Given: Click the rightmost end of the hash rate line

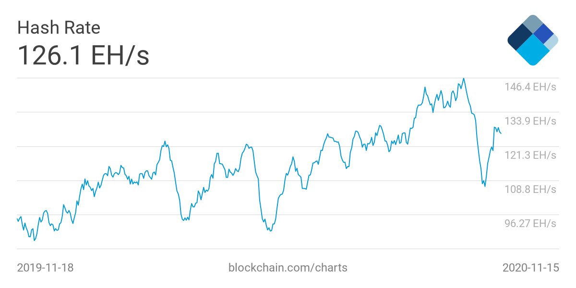Looking at the screenshot, I should tap(501, 133).
